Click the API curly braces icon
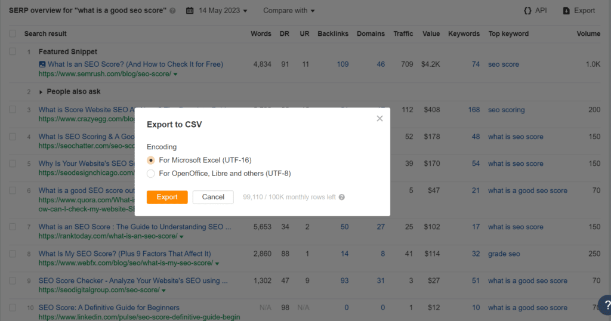The height and width of the screenshot is (321, 611). coord(527,11)
